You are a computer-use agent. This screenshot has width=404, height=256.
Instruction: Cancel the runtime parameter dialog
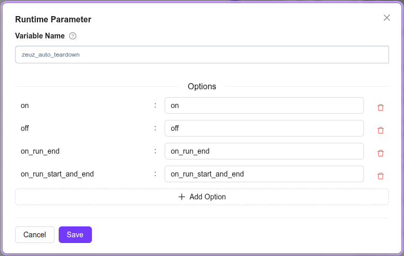pyautogui.click(x=34, y=235)
